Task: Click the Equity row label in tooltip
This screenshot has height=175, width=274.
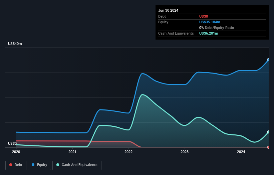Action: [x=163, y=22]
